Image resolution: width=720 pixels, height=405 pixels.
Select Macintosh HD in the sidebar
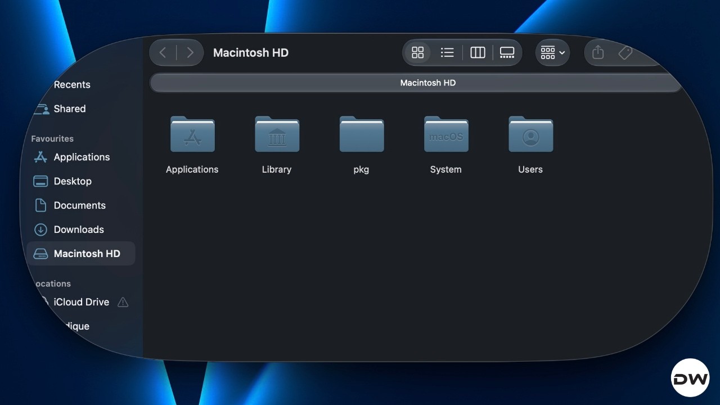point(81,254)
